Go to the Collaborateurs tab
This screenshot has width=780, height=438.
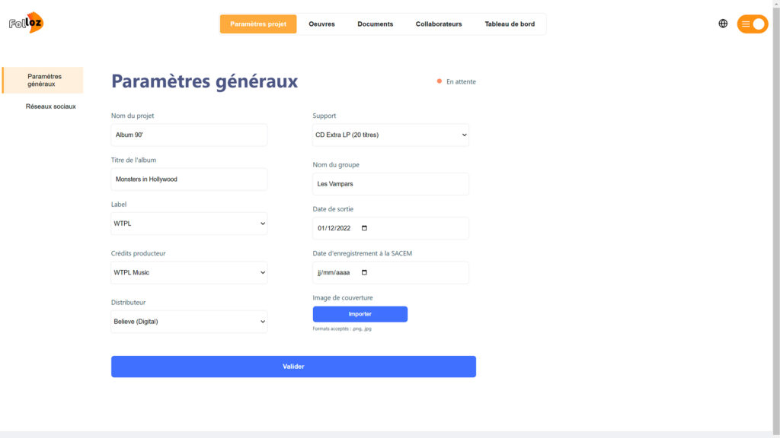(x=439, y=24)
